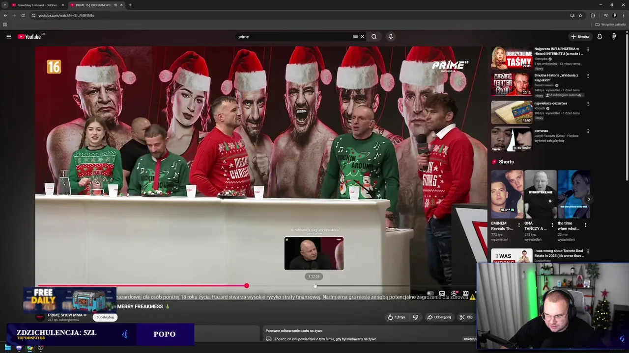Click the Utwórz create button
629x353 pixels.
coord(580,37)
